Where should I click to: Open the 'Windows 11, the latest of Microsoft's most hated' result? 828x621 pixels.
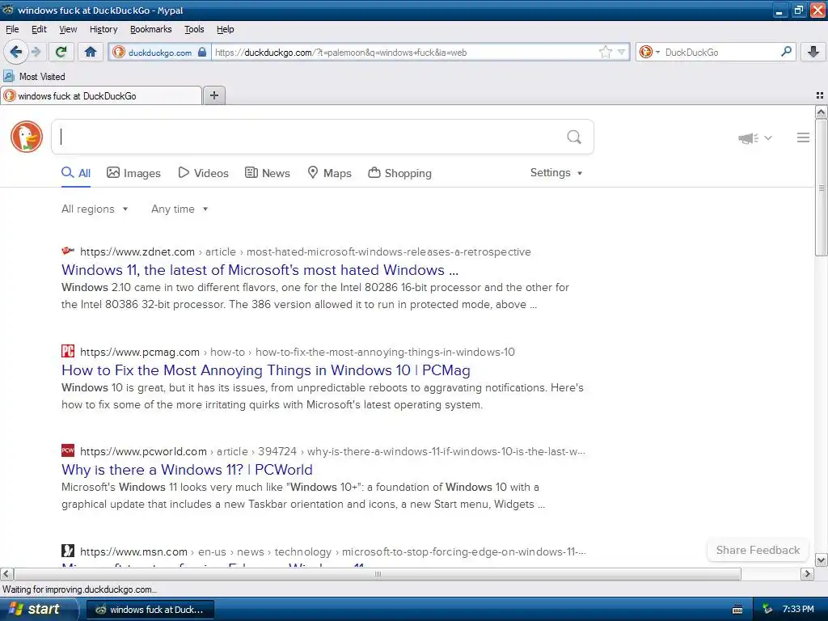pyautogui.click(x=260, y=270)
